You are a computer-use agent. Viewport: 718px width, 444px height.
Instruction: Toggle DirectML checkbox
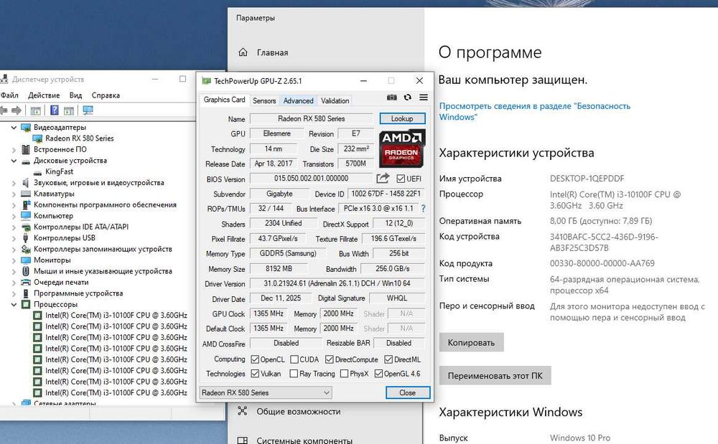click(388, 359)
